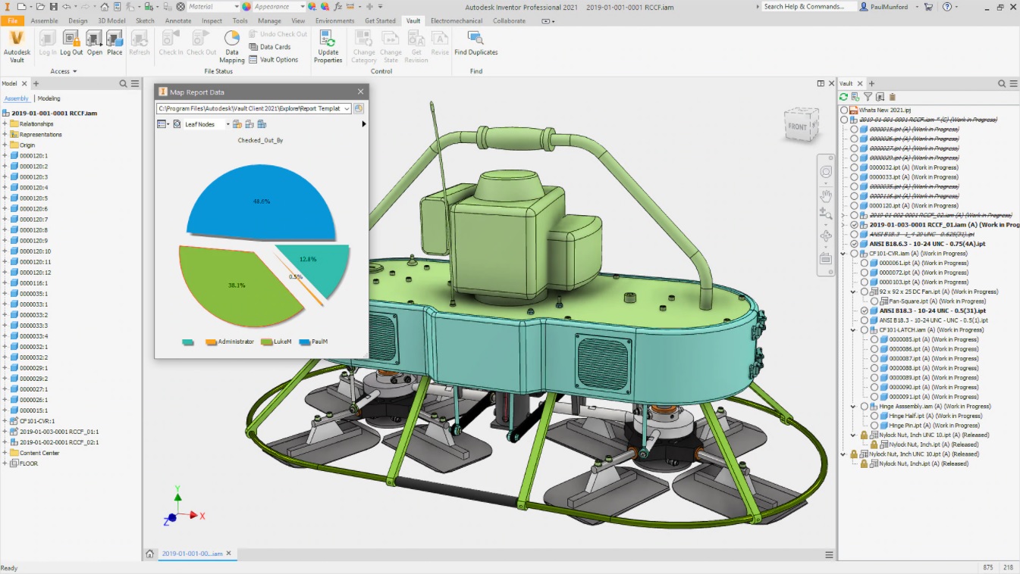
Task: Expand the Relationships node in model browser
Action: pos(5,123)
